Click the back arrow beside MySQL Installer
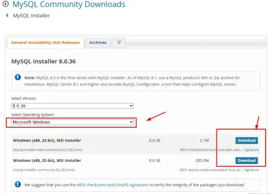 coord(7,15)
